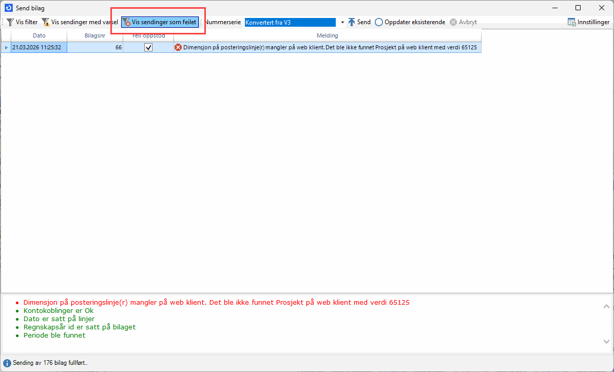Open Innstillinger settings
The width and height of the screenshot is (614, 372).
(588, 23)
